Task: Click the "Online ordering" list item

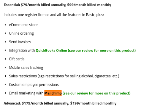Action: (21, 33)
